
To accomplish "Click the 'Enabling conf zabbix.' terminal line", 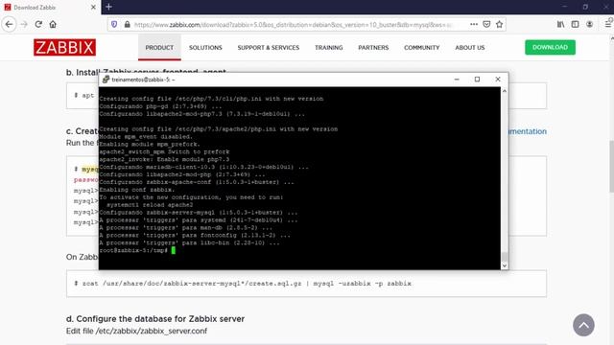I will [137, 190].
